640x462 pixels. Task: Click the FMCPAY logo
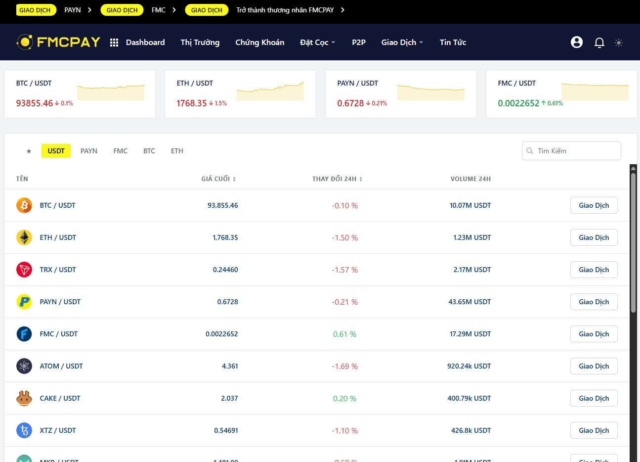coord(58,42)
